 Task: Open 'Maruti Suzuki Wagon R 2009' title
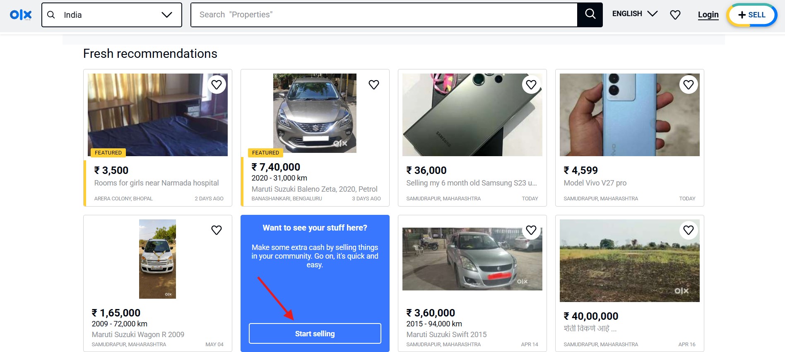(138, 335)
